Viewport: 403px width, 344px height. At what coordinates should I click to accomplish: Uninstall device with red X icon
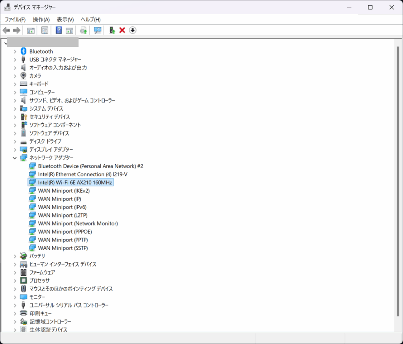[x=122, y=30]
